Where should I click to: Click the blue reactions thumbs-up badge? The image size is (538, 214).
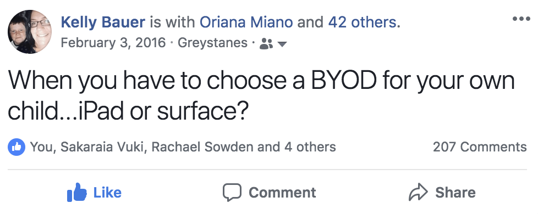pos(17,147)
